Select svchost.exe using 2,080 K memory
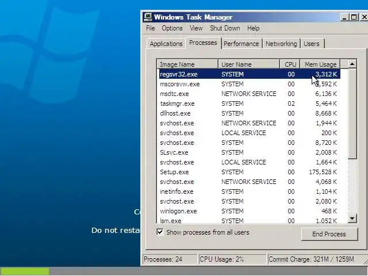The height and width of the screenshot is (276, 368). (x=250, y=201)
